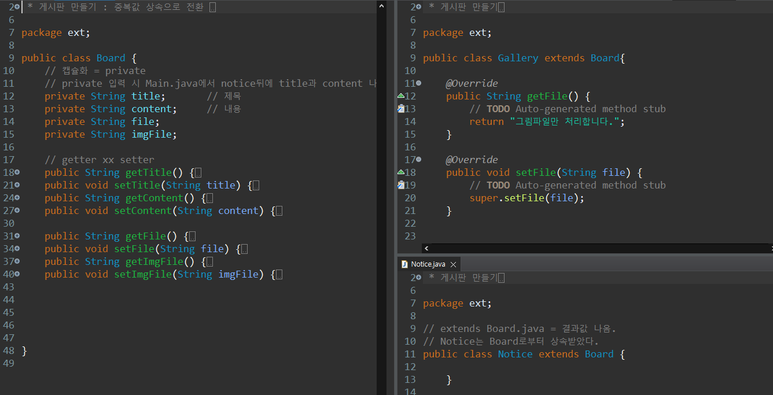773x395 pixels.
Task: Click the comment "// 내용" after the content field
Action: coord(224,109)
